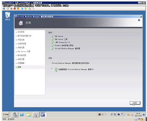Click the Turn Off VM toolbar icon

[11, 9]
